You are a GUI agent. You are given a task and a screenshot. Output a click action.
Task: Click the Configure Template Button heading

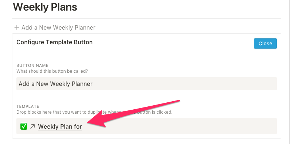[x=55, y=42]
